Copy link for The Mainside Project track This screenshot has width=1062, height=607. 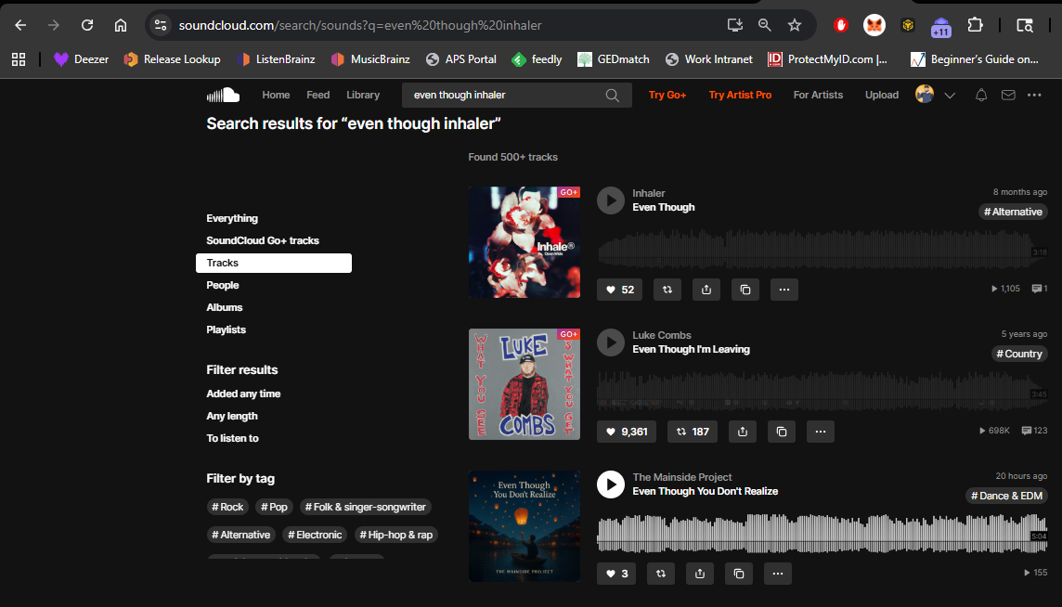point(738,574)
